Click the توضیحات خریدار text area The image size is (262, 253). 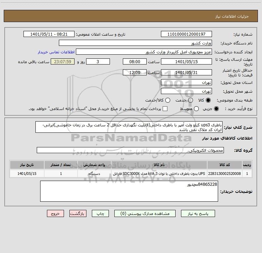pyautogui.click(x=129, y=191)
